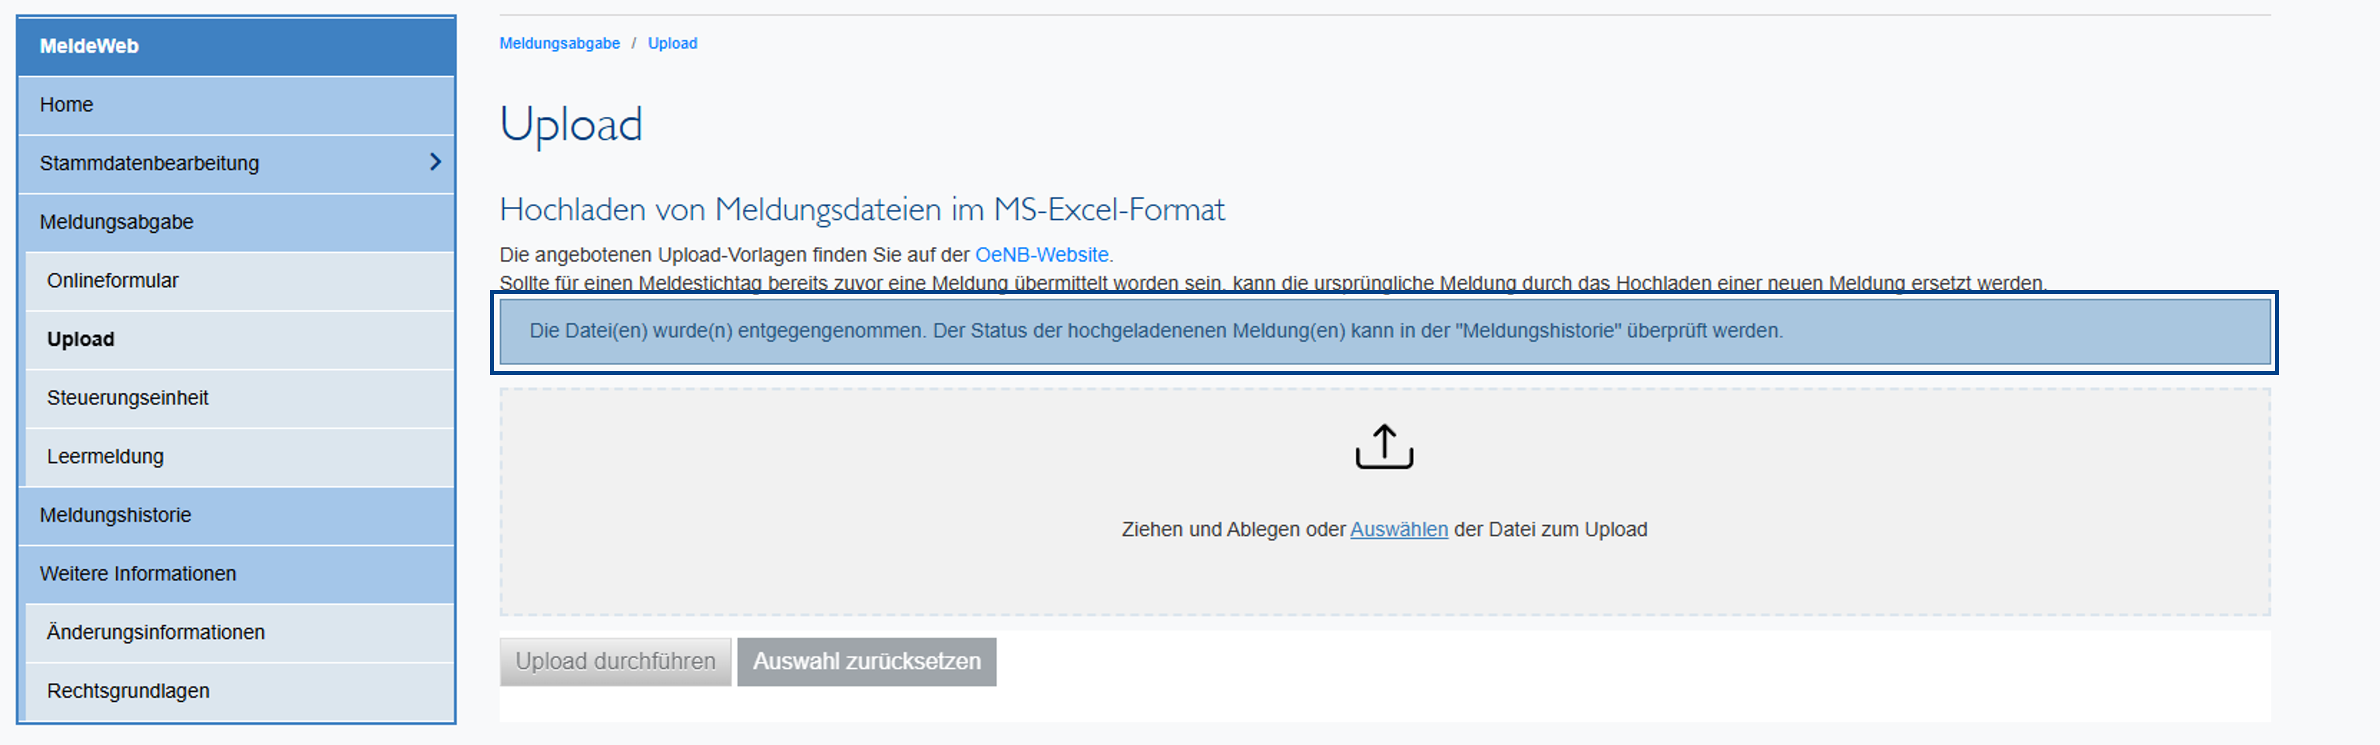Expand the Stammdatenbearbeitung chevron arrow
Image resolution: width=2380 pixels, height=745 pixels.
(x=435, y=163)
